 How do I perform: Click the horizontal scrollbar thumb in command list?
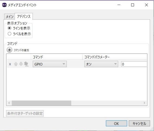[x=41, y=103]
